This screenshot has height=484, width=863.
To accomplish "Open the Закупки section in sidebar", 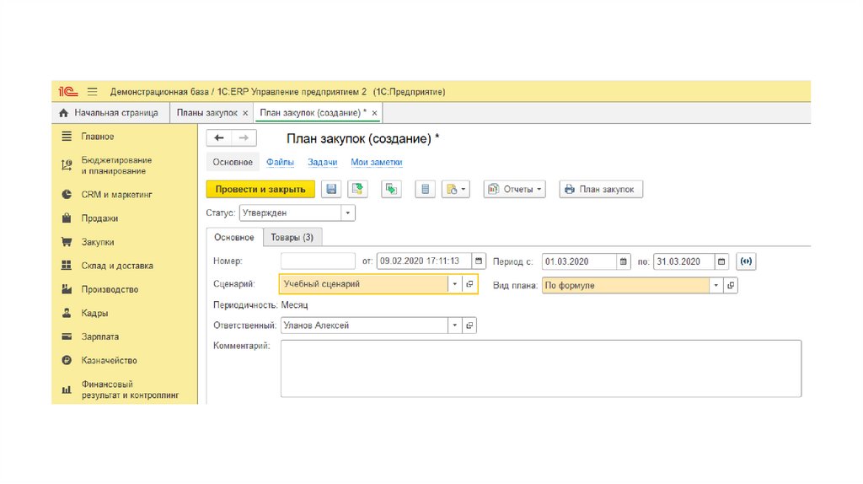I will (x=98, y=242).
